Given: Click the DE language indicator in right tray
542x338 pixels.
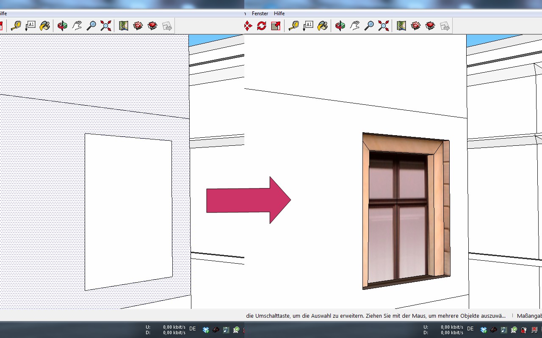Looking at the screenshot, I should (x=470, y=328).
